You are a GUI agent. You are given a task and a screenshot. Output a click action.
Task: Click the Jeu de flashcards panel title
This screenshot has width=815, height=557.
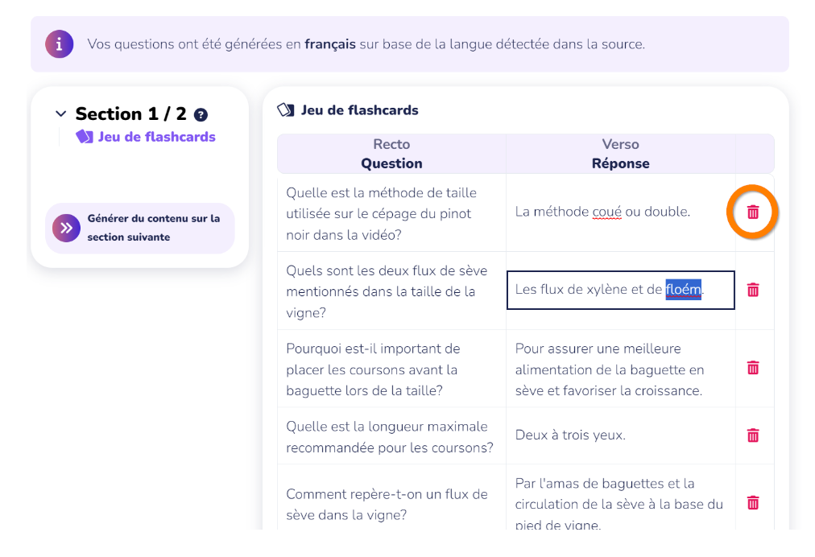click(359, 110)
